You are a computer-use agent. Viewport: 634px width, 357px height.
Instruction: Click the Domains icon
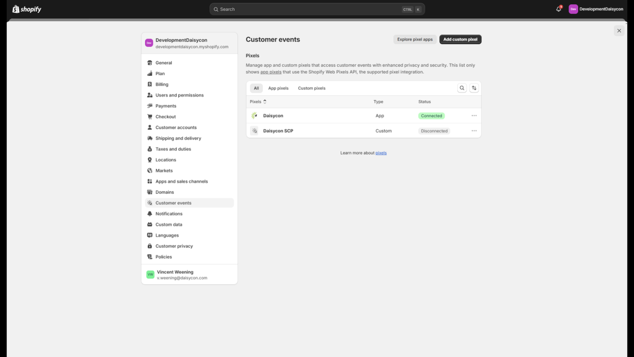tap(150, 192)
